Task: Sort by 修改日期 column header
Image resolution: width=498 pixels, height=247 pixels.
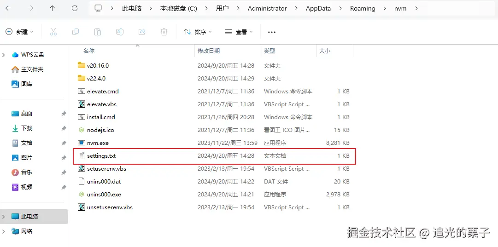Action: [x=209, y=51]
